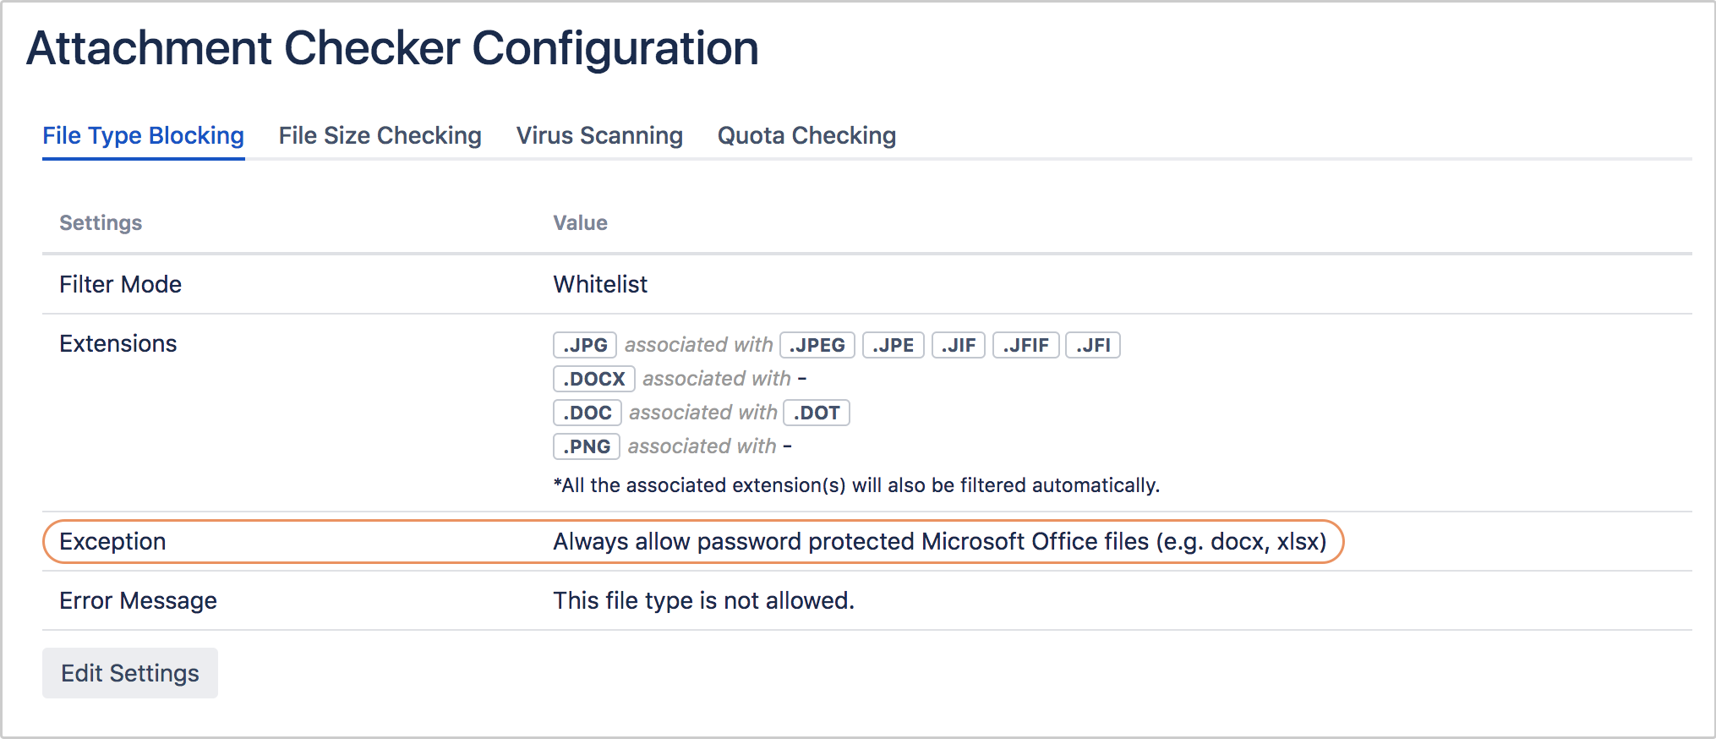Select the .JPG extension badge
This screenshot has width=1716, height=739.
[x=585, y=344]
